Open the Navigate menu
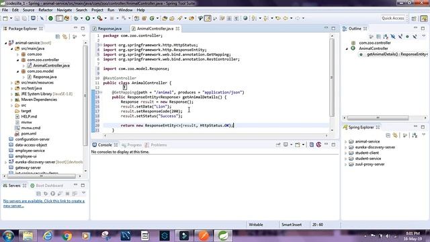The height and width of the screenshot is (242, 430). (x=64, y=10)
